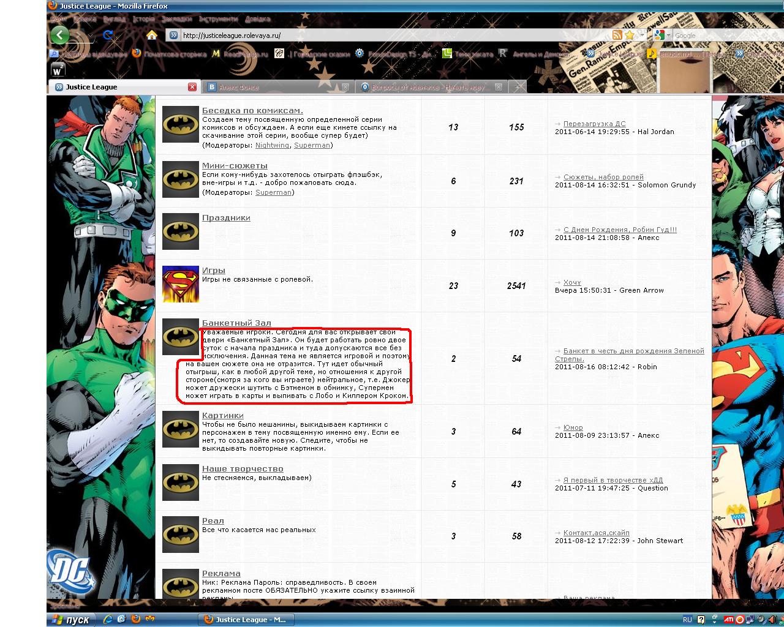
Task: Launch Firefox from the Quick Launch bar
Action: point(135,619)
